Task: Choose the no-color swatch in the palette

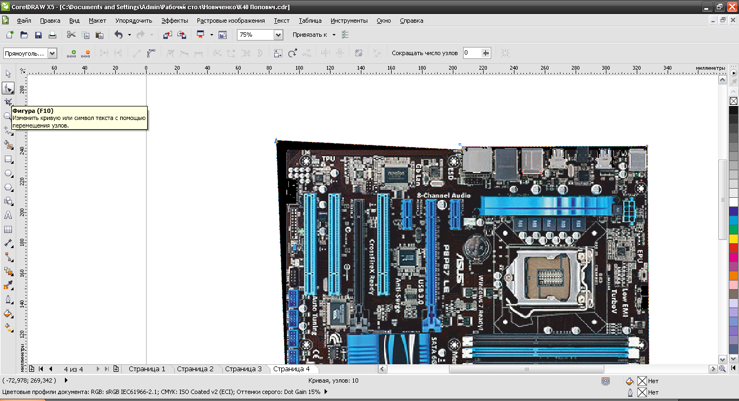Action: [734, 101]
